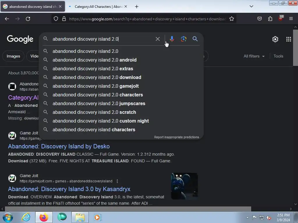Select the abandoned discovery island search tab

(33, 7)
